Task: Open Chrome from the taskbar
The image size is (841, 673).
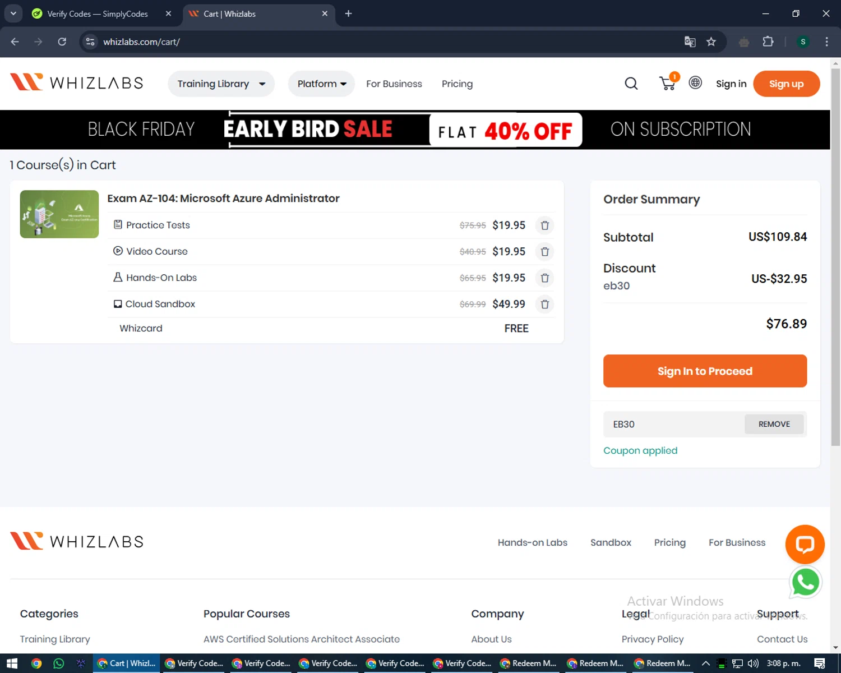Action: [x=36, y=663]
